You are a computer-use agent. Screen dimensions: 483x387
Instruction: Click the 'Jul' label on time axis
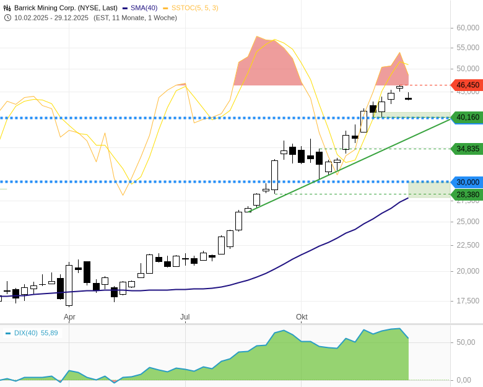pos(185,317)
